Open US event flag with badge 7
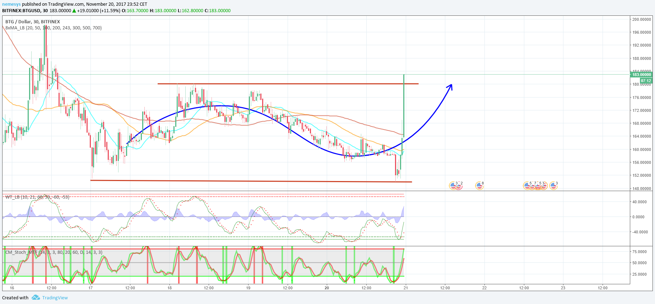Viewport: 655px width, 304px height. [533, 186]
